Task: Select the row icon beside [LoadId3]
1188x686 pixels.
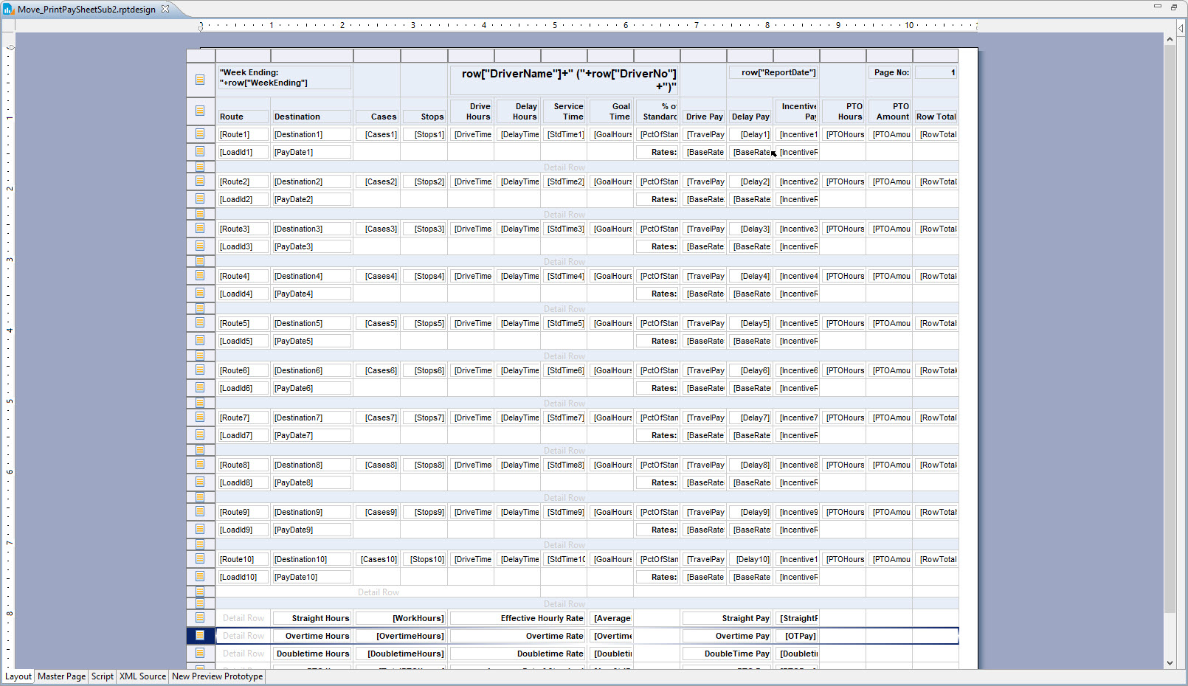Action: pyautogui.click(x=200, y=246)
